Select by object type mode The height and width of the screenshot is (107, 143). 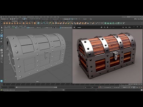coord(24,19)
